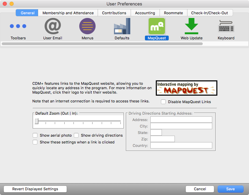
Task: Enable the Disable MapQuest Links checkbox
Action: [x=164, y=102]
